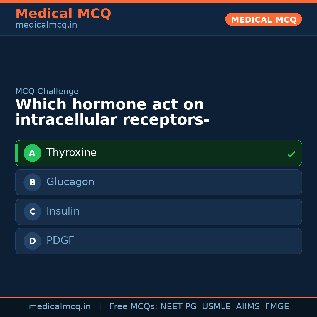Select the Insulin answer option
The image size is (317, 317).
click(x=158, y=212)
